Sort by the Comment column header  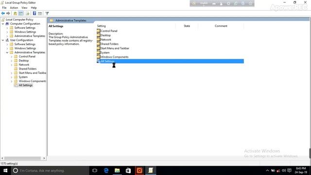pos(221,26)
